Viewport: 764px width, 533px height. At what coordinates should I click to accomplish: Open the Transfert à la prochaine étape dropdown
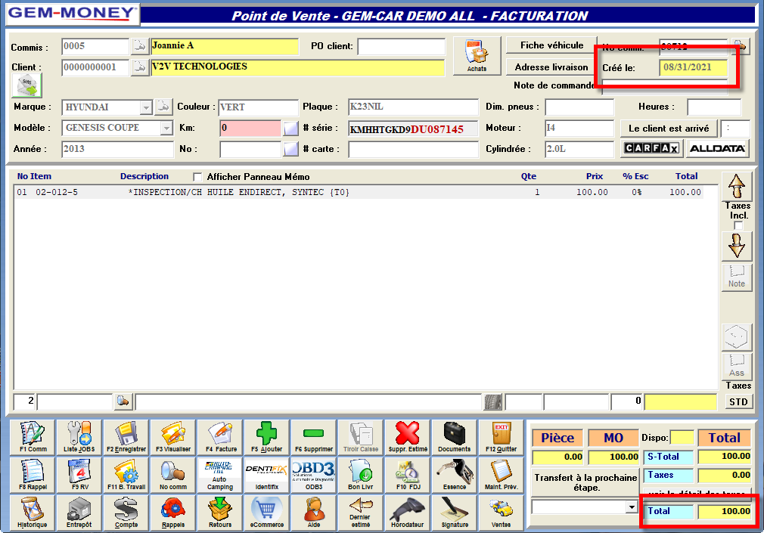[x=632, y=507]
